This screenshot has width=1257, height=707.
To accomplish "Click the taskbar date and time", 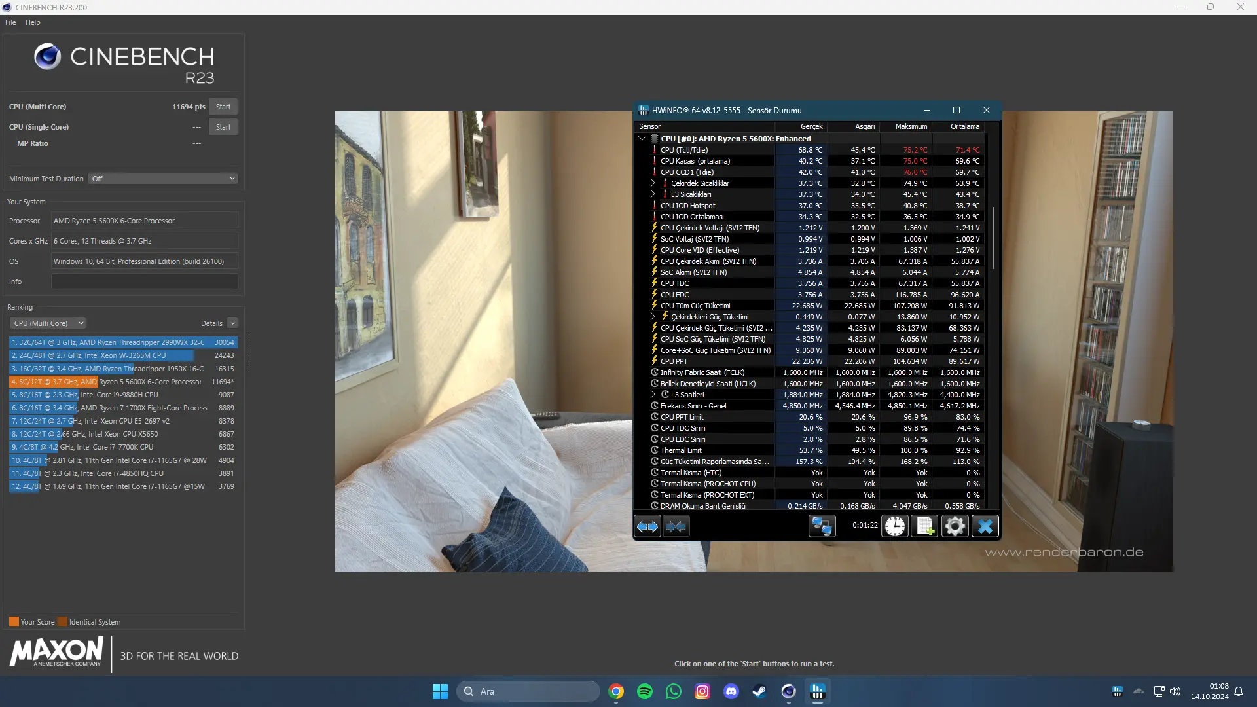I will [x=1209, y=691].
